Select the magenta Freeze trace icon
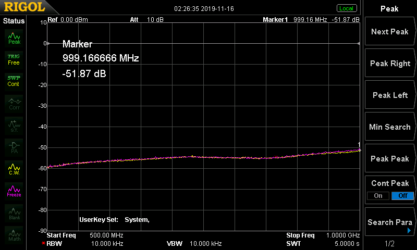Image resolution: width=417 pixels, height=250 pixels. click(x=14, y=190)
